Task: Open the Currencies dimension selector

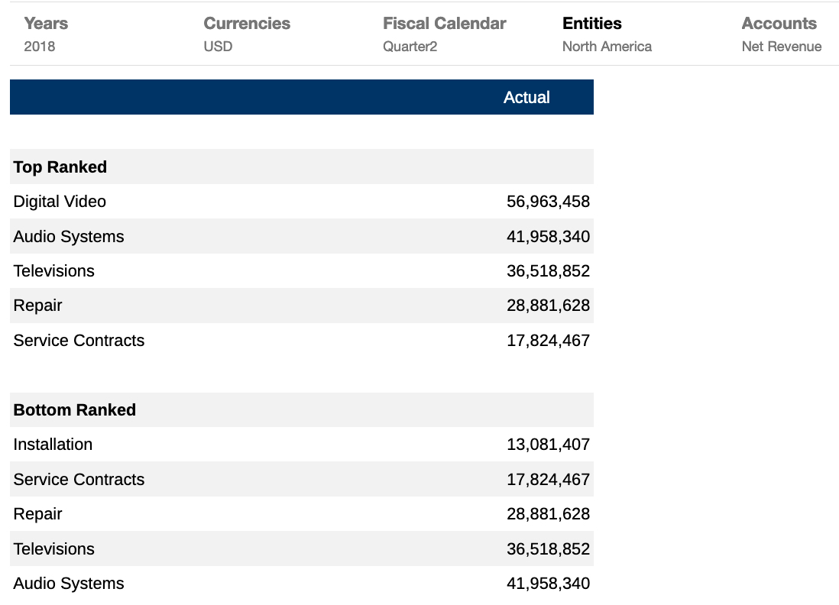Action: coord(247,24)
